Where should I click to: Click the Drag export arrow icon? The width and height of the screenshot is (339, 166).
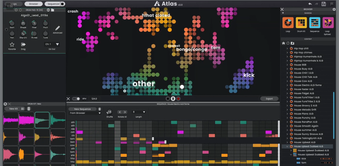coord(23,44)
